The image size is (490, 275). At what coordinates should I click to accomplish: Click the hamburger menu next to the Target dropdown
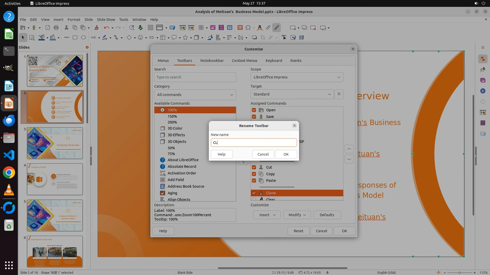point(339,94)
